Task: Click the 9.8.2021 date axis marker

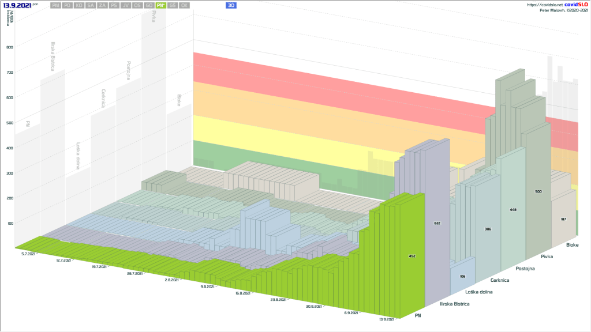Action: [207, 286]
